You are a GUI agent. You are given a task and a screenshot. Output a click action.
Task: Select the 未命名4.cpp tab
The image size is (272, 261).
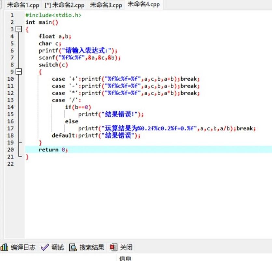pyautogui.click(x=143, y=4)
